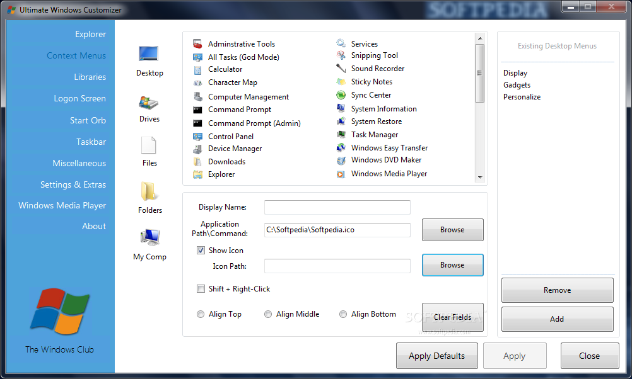632x379 pixels.
Task: Click the Apply button
Action: click(515, 356)
